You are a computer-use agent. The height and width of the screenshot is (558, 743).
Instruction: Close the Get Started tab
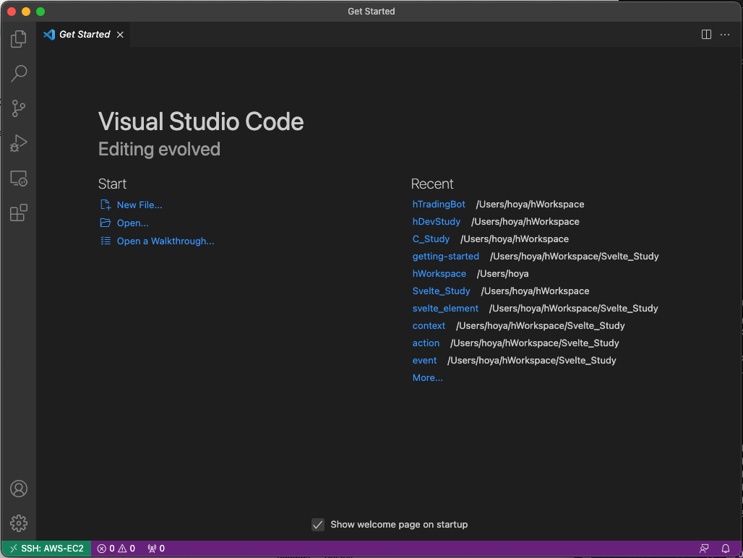[x=121, y=35]
